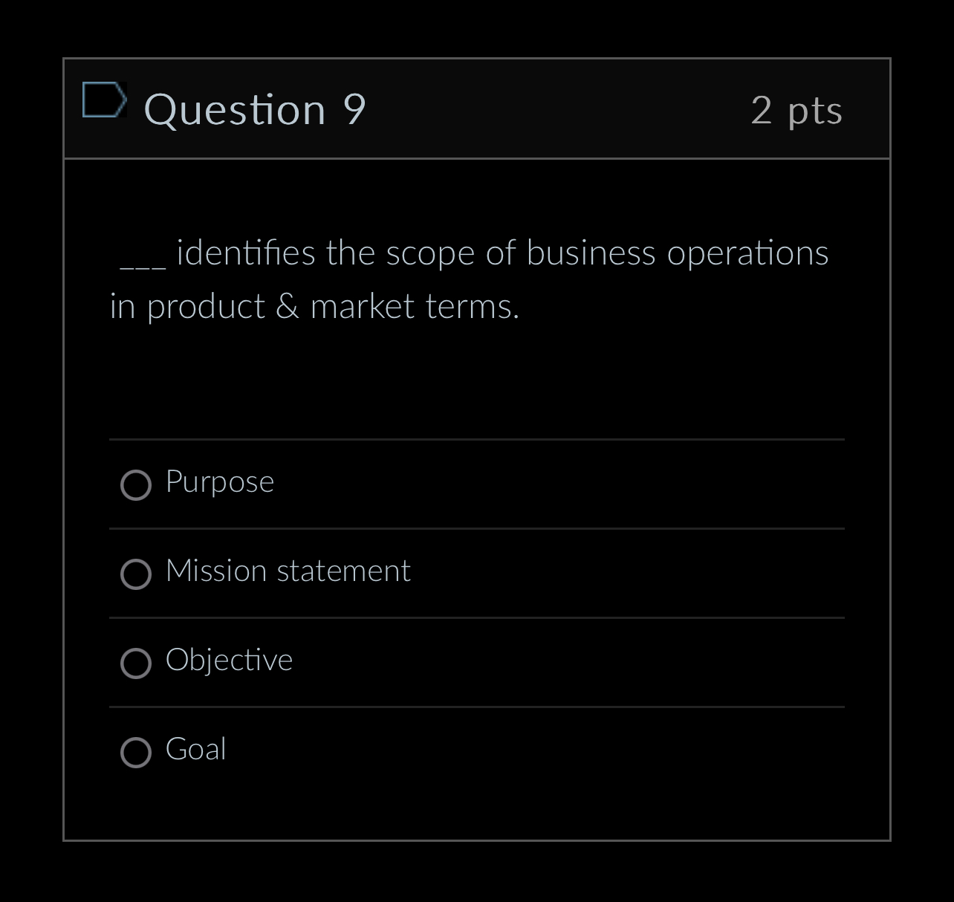Select the Mission statement radio button

pyautogui.click(x=135, y=574)
